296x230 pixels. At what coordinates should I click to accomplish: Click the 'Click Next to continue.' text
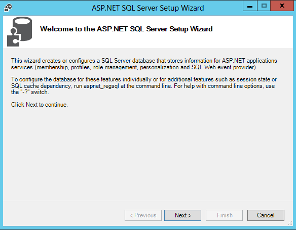[x=40, y=105]
